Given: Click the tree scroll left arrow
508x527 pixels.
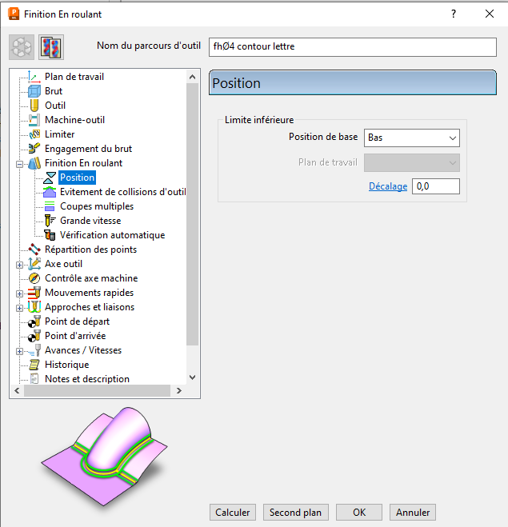Looking at the screenshot, I should tap(17, 390).
